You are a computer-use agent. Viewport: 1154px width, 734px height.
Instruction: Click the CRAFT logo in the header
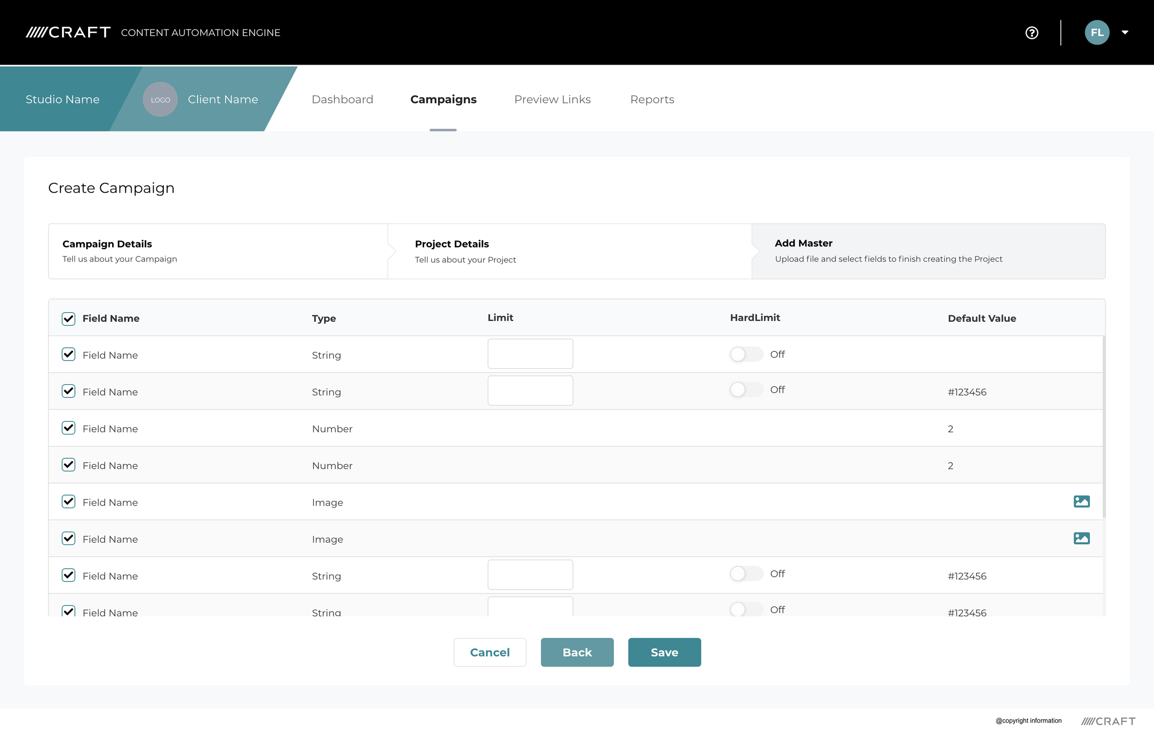[68, 33]
